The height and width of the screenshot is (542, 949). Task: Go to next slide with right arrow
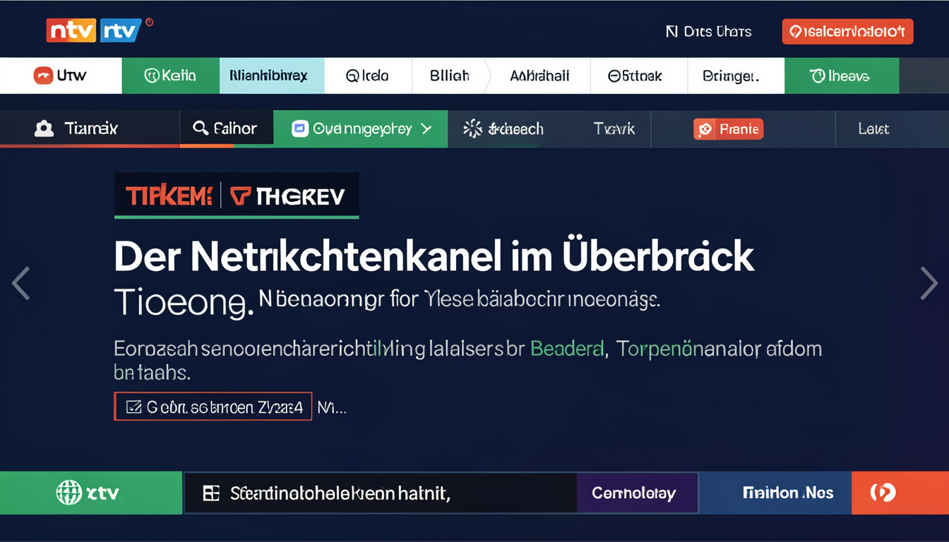tap(929, 283)
